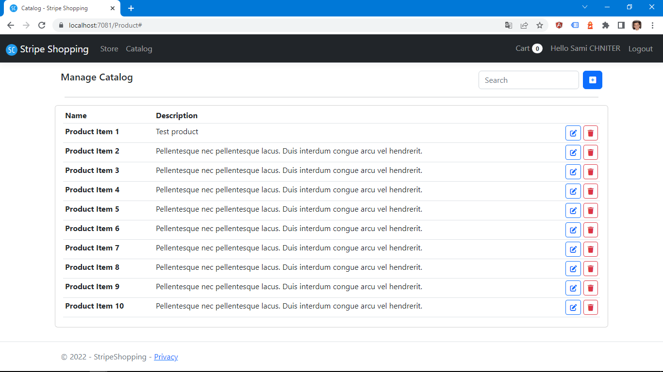Bookmark this page with star icon

[539, 25]
